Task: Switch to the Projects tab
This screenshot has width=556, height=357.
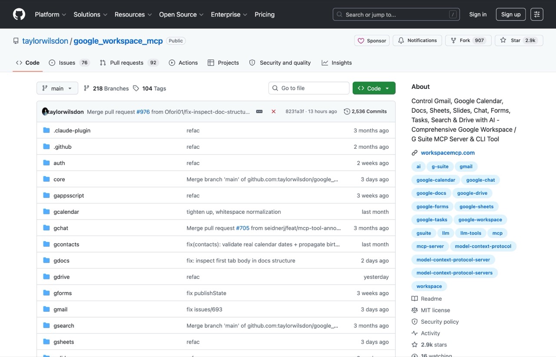Action: pos(223,62)
